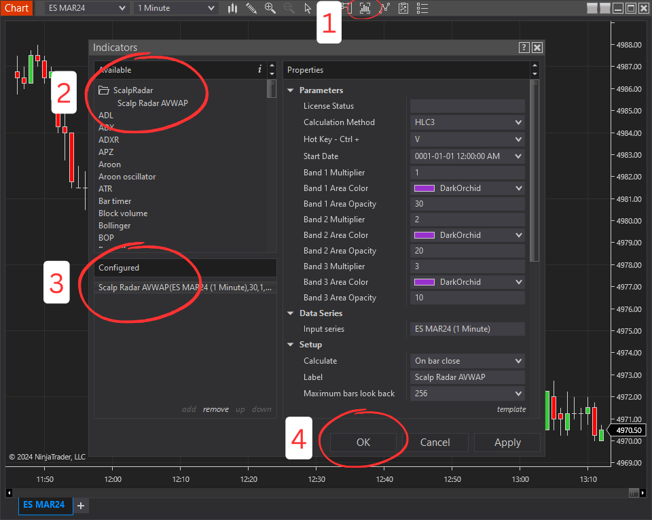Open the ScalpRadar folder

click(126, 90)
